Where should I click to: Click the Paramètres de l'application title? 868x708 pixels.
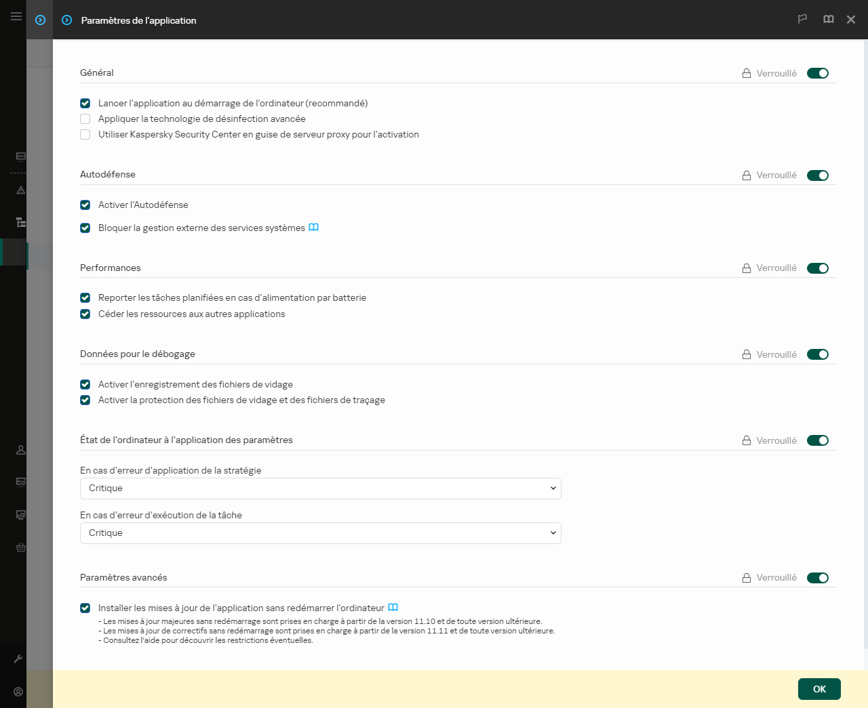coord(138,20)
